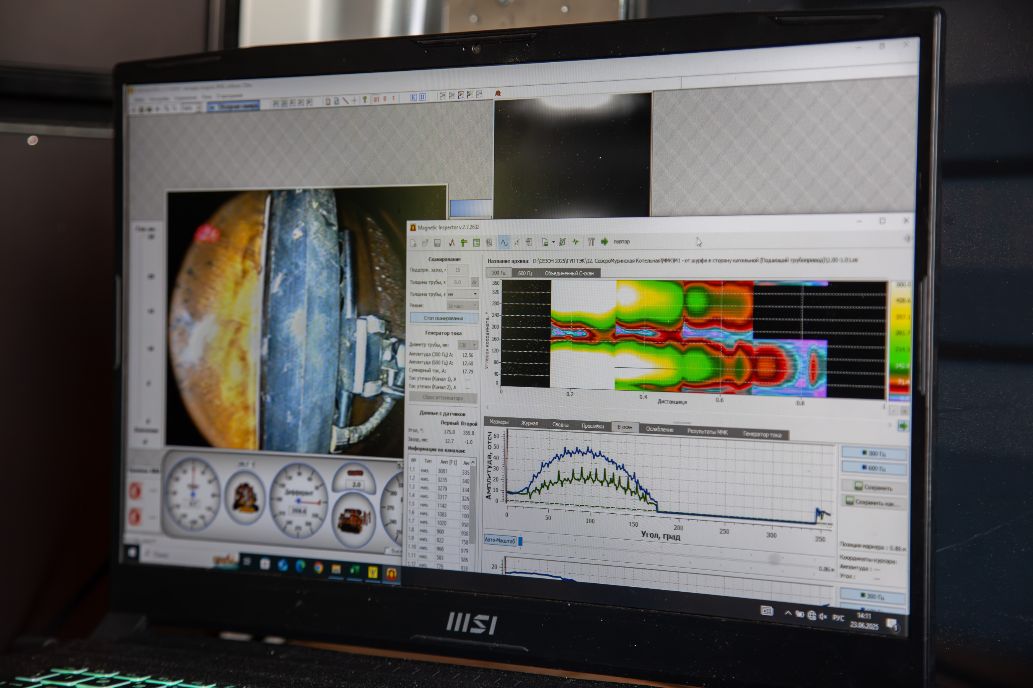Screen dimensions: 1033x688
Task: Click the crossed-tools toolbar icon
Action: tap(516, 242)
